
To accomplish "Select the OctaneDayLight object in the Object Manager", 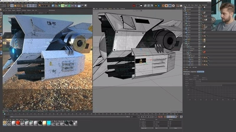I will 190,7.
